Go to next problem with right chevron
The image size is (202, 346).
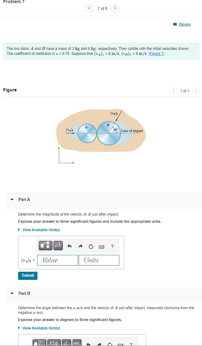coord(115,8)
